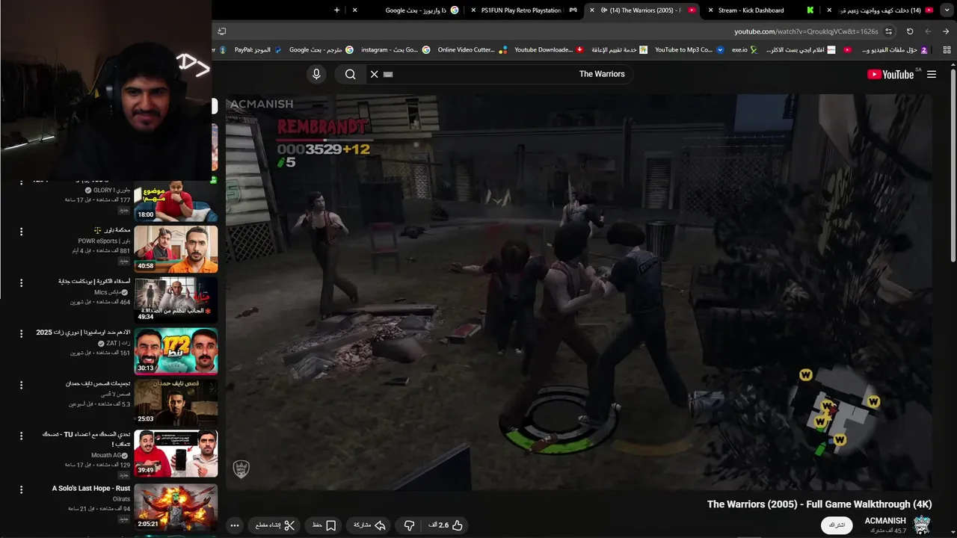This screenshot has height=538, width=957.
Task: Open the ACMANISH channel avatar
Action: pos(922,525)
